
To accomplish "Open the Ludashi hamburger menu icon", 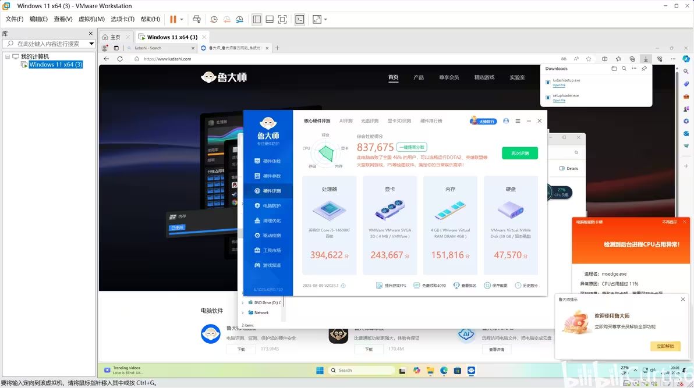I will 518,121.
